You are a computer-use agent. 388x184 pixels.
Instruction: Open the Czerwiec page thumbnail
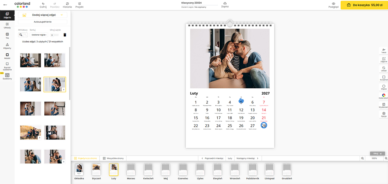tap(183, 170)
